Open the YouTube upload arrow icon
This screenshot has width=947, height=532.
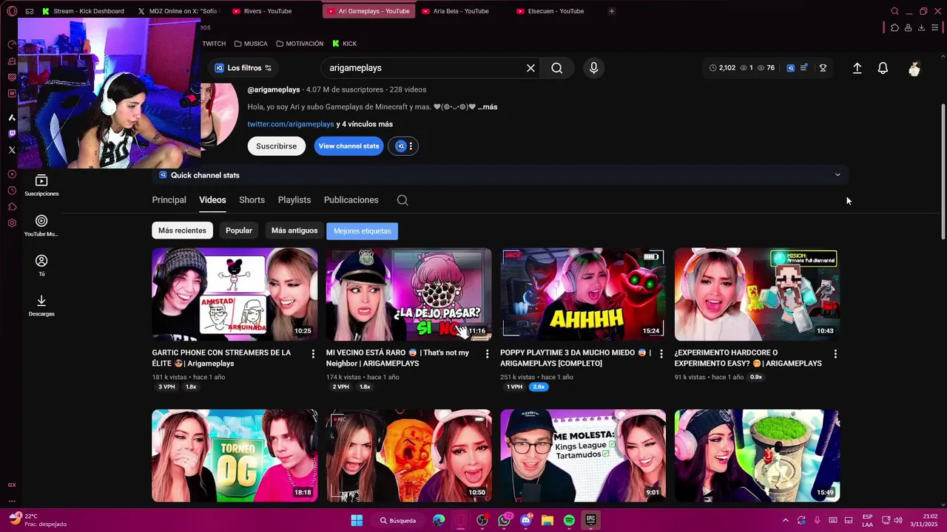pos(857,68)
